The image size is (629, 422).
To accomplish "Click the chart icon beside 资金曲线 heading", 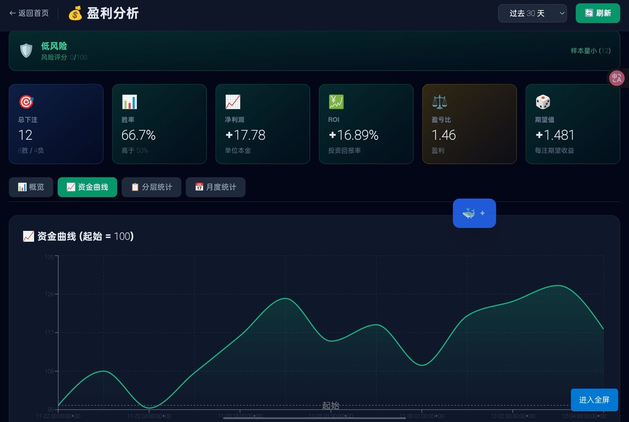I will tap(29, 236).
